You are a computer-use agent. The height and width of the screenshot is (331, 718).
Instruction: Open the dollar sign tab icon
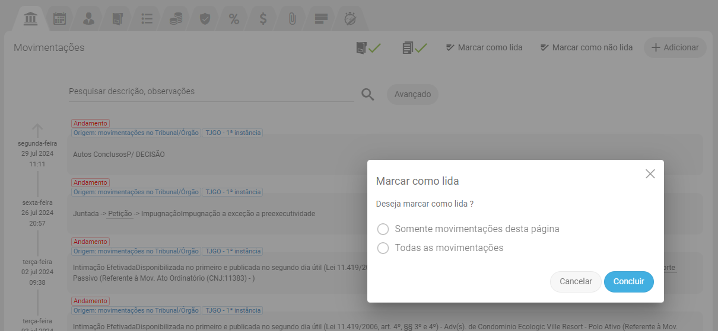tap(263, 19)
